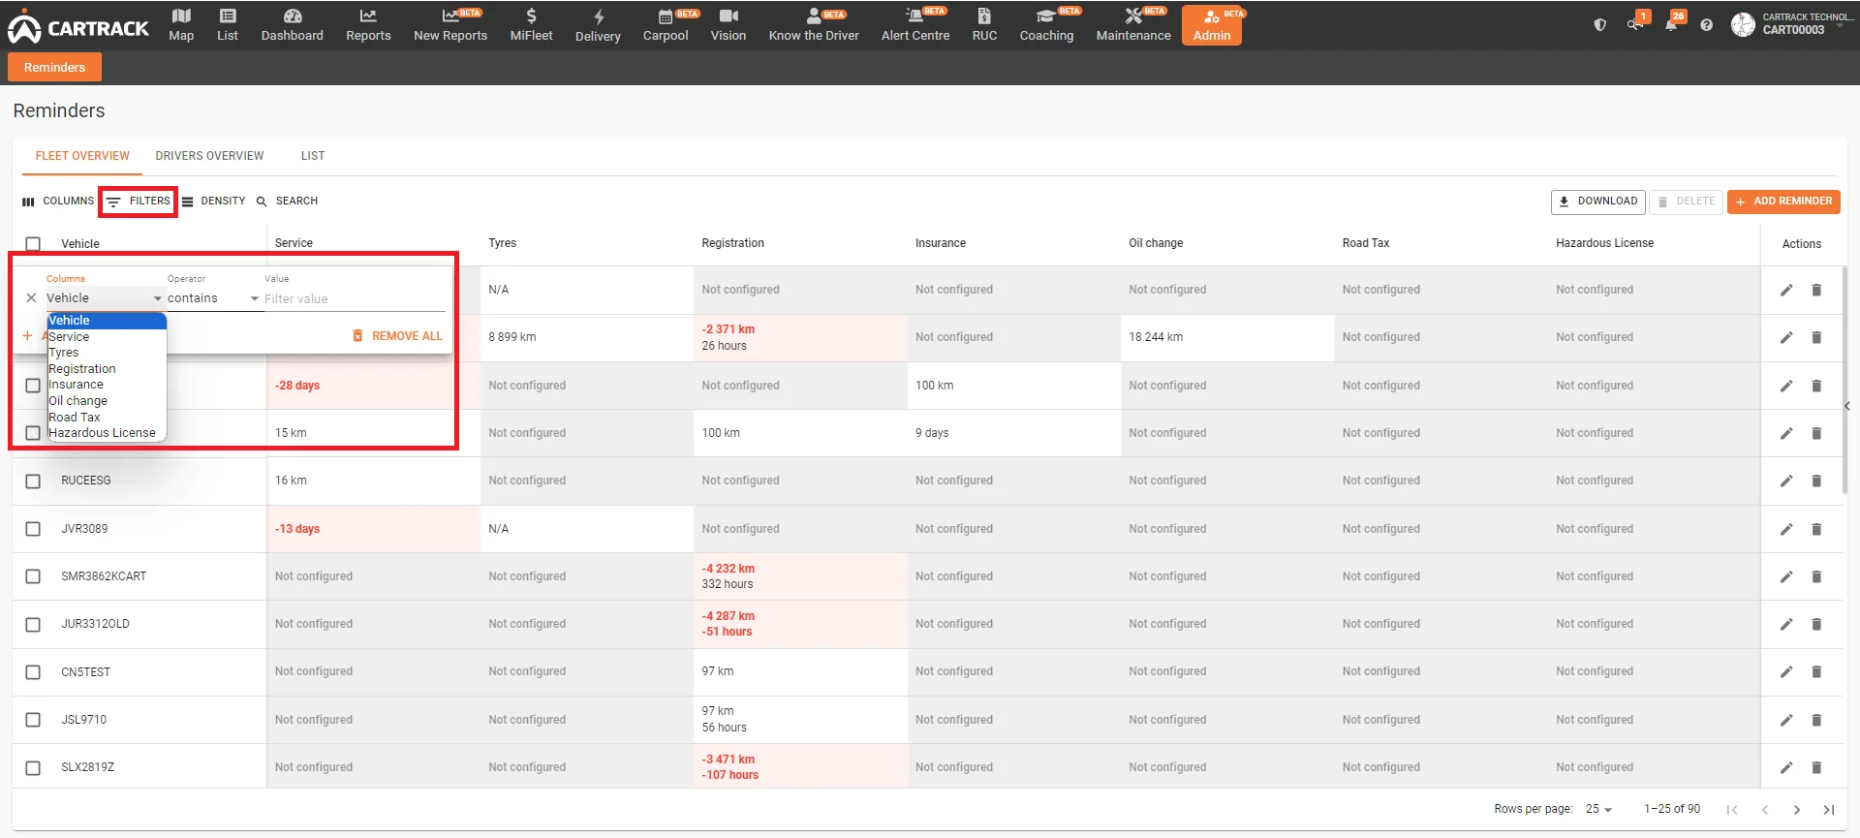Change rows per page from 25

click(1598, 809)
